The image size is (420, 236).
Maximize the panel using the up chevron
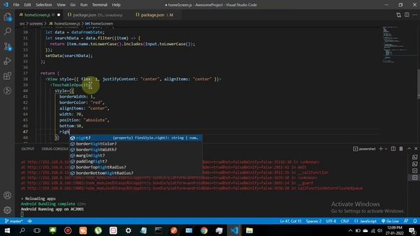pyautogui.click(x=409, y=149)
